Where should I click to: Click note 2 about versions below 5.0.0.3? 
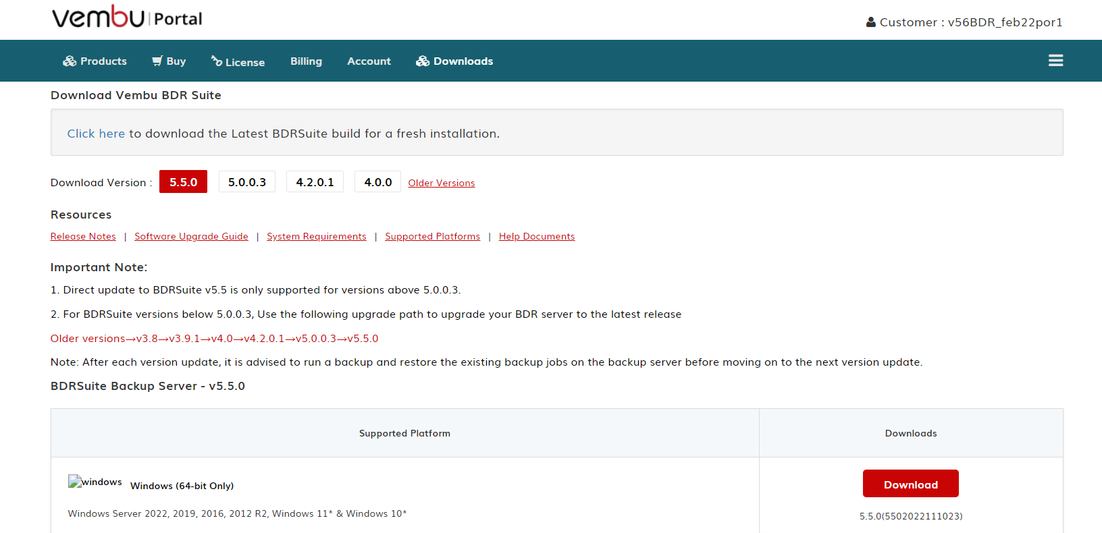[x=366, y=314]
